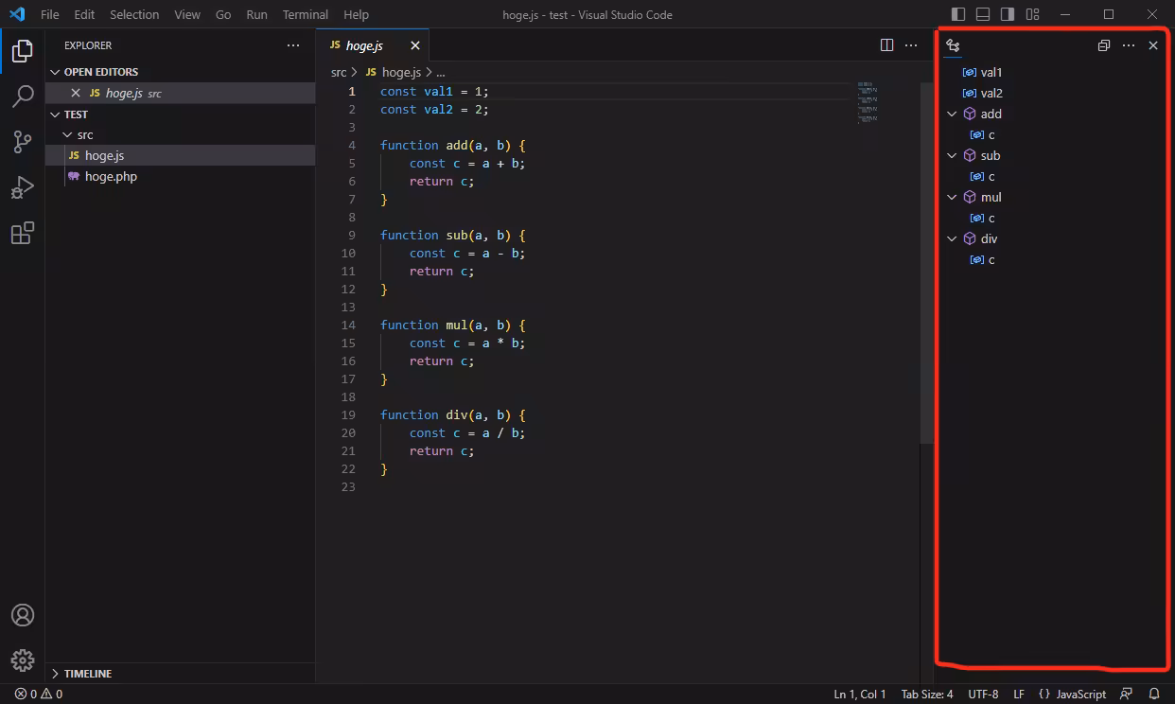Open the Edit menu

coord(84,14)
